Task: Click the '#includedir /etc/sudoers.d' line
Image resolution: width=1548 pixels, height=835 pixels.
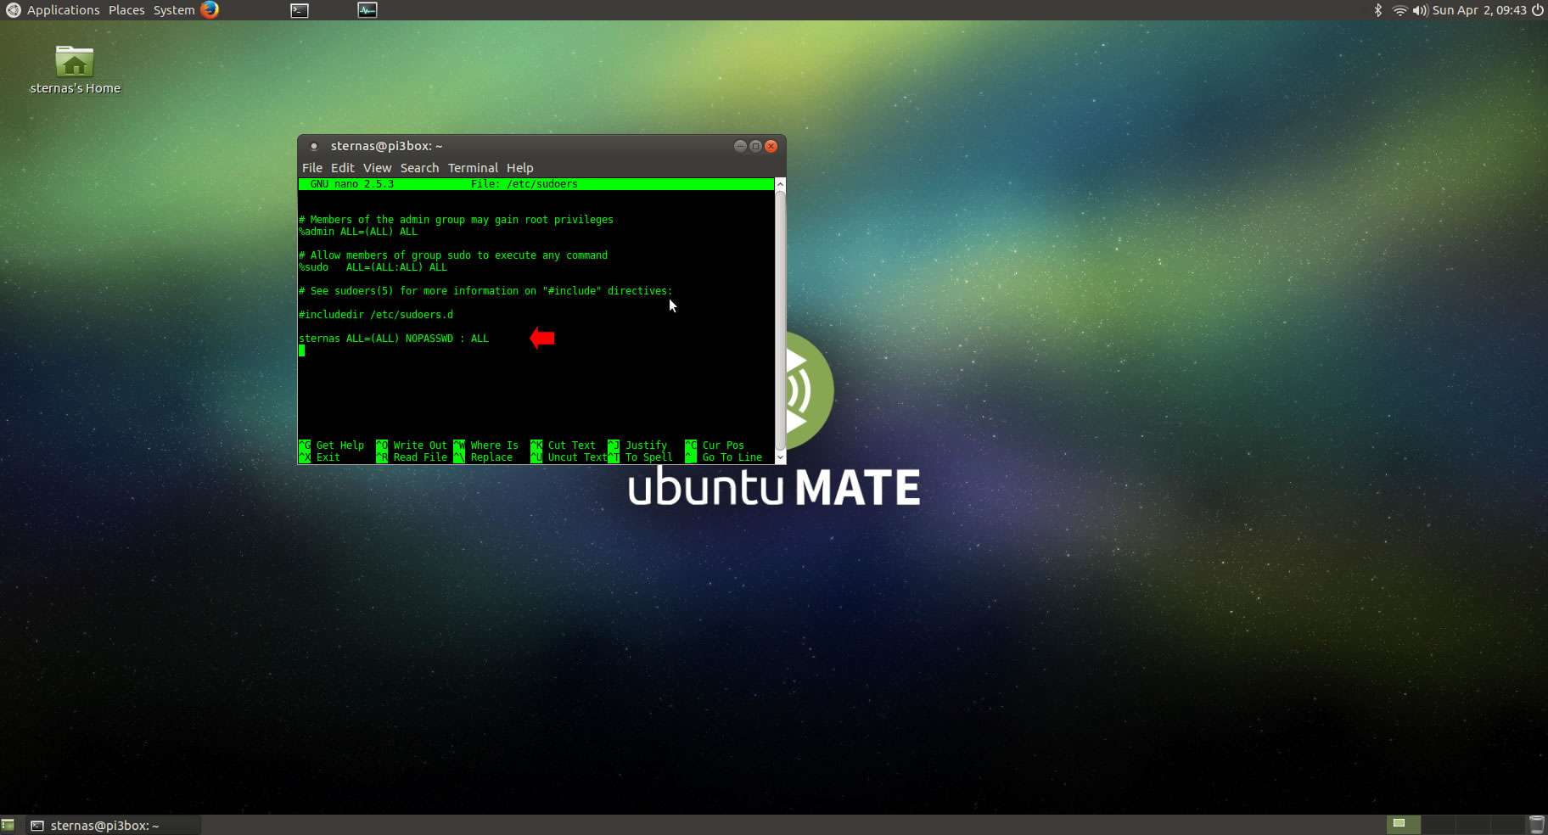Action: (x=376, y=315)
